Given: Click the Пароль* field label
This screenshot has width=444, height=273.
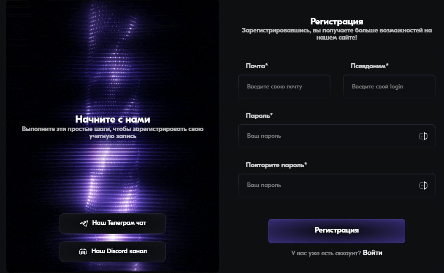Looking at the screenshot, I should point(259,115).
